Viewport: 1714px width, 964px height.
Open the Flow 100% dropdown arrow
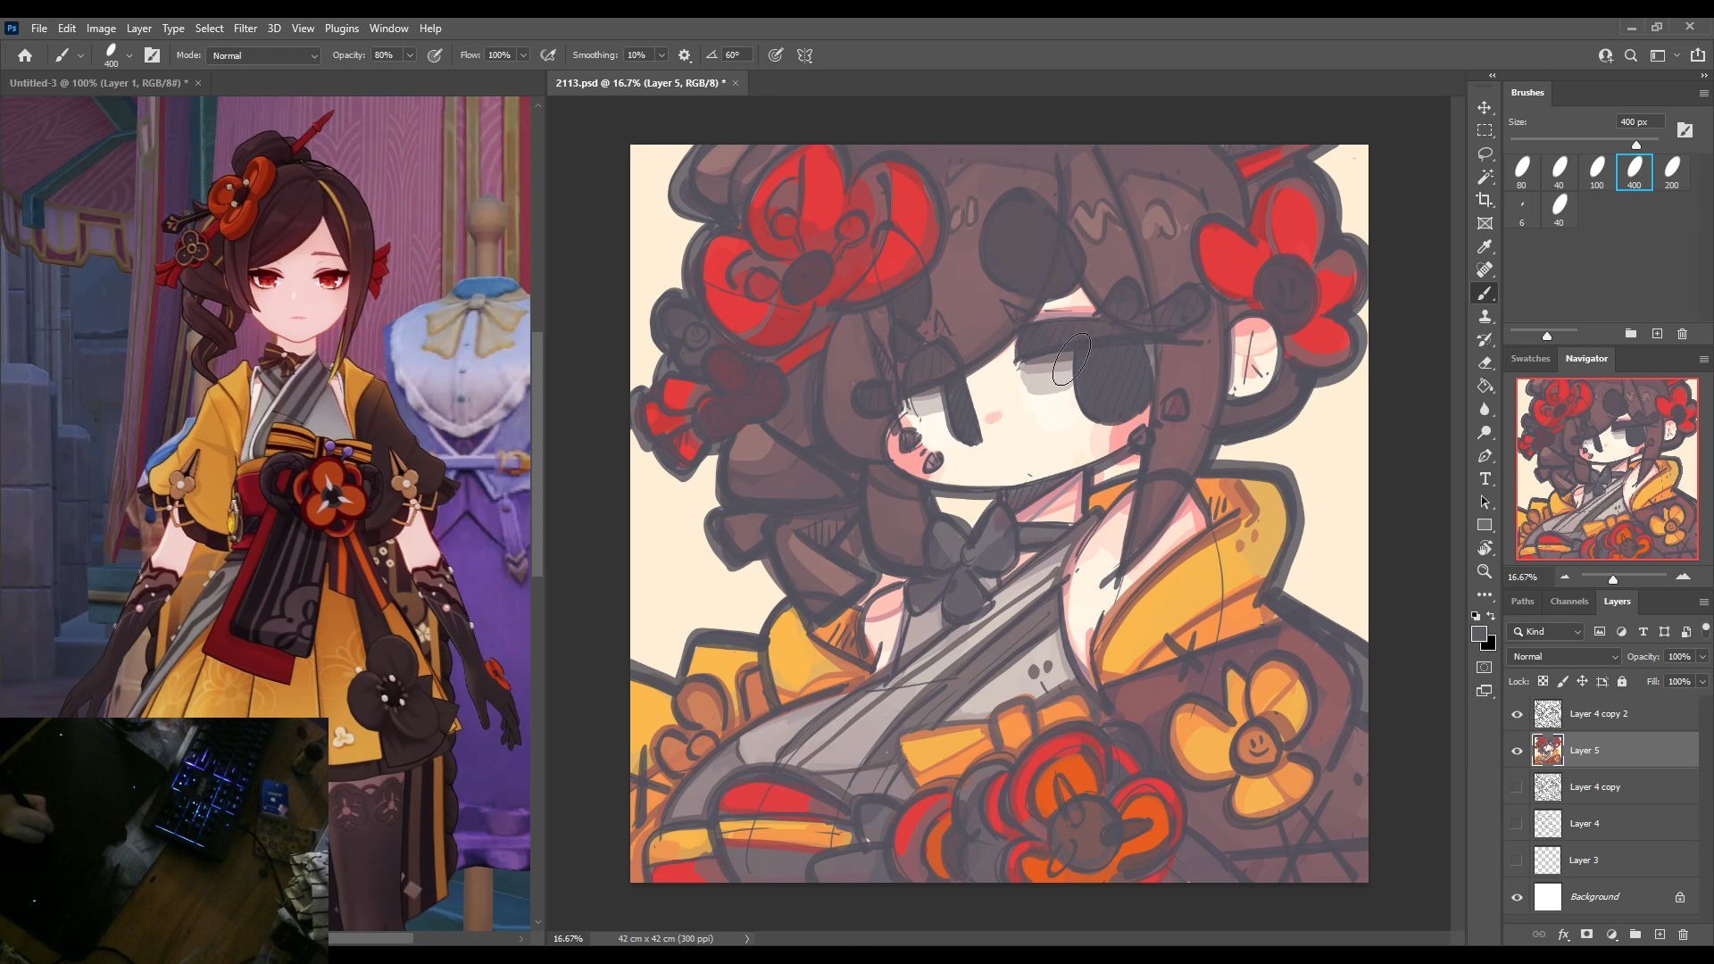click(523, 55)
